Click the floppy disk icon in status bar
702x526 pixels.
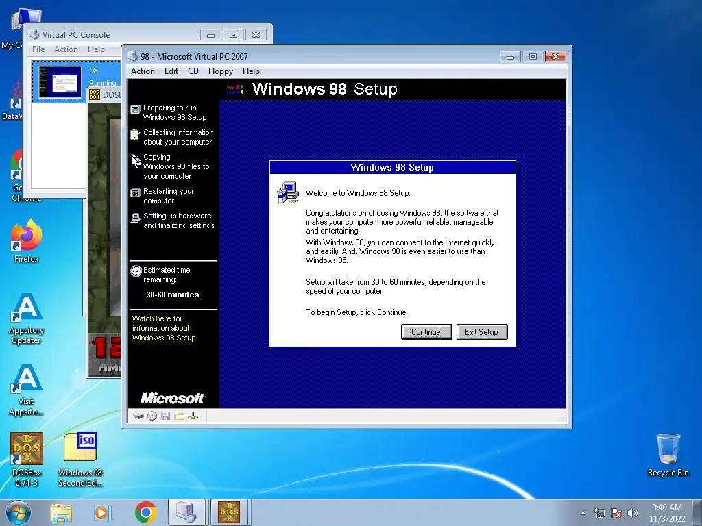(166, 416)
